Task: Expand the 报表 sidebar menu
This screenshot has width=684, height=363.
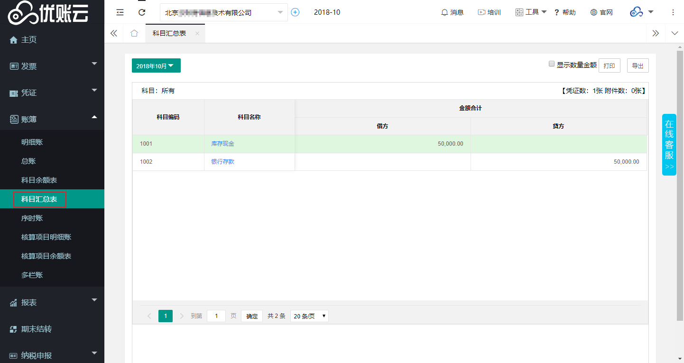Action: pyautogui.click(x=52, y=303)
